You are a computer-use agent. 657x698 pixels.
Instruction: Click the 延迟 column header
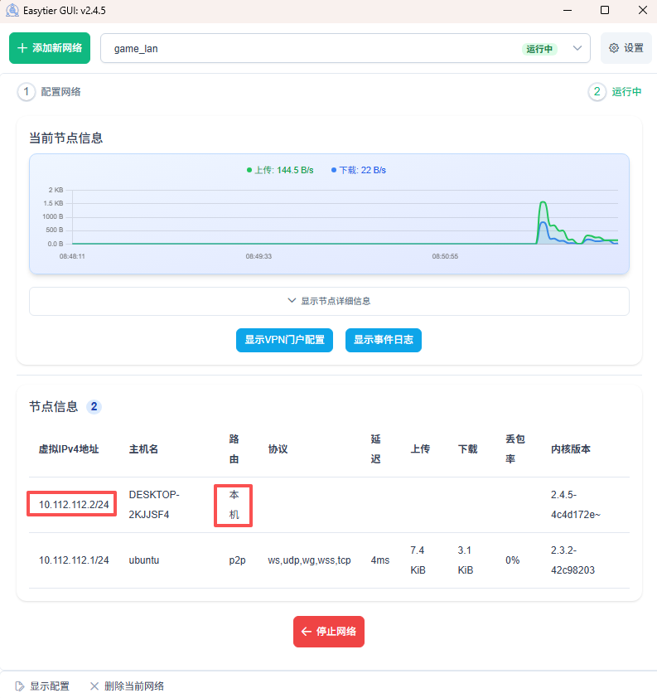[376, 449]
